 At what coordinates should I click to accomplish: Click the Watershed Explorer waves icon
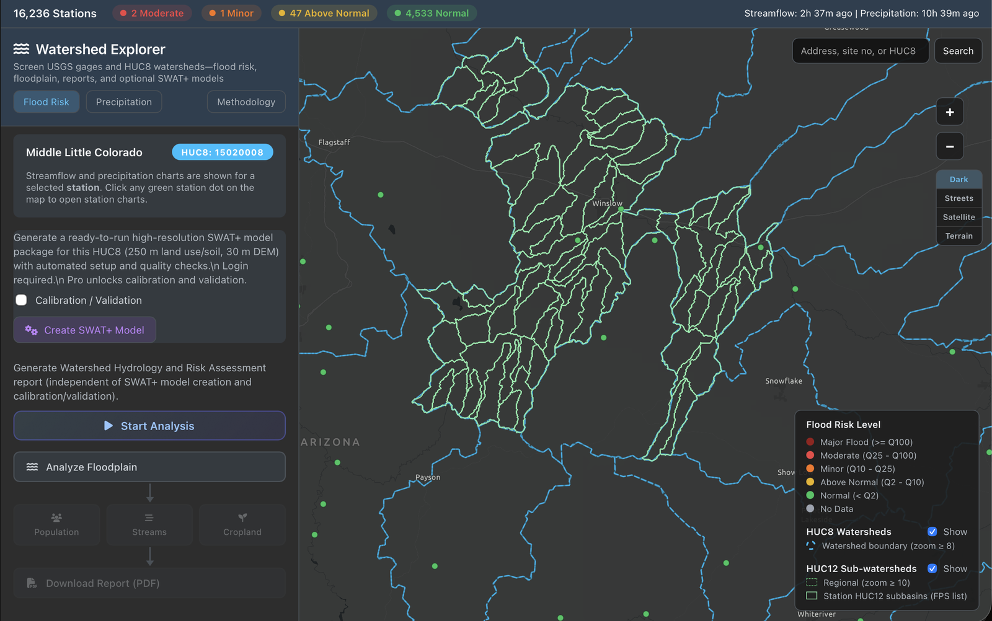coord(20,49)
